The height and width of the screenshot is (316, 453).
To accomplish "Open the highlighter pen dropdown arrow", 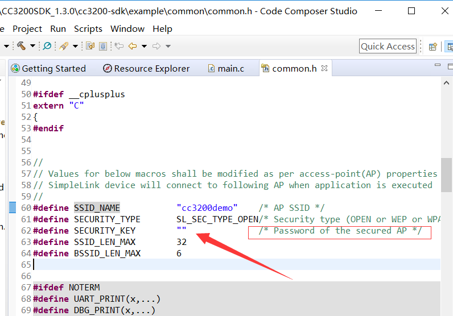I will coord(75,46).
